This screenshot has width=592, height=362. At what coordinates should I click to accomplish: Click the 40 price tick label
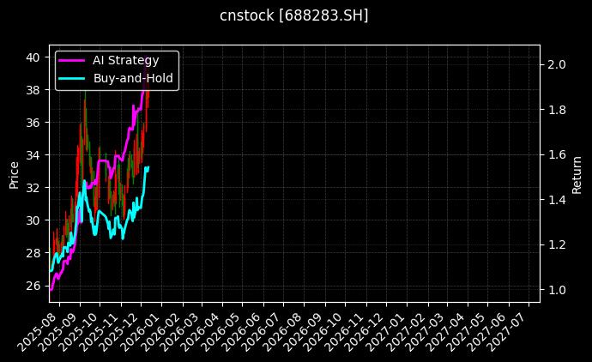pyautogui.click(x=33, y=57)
